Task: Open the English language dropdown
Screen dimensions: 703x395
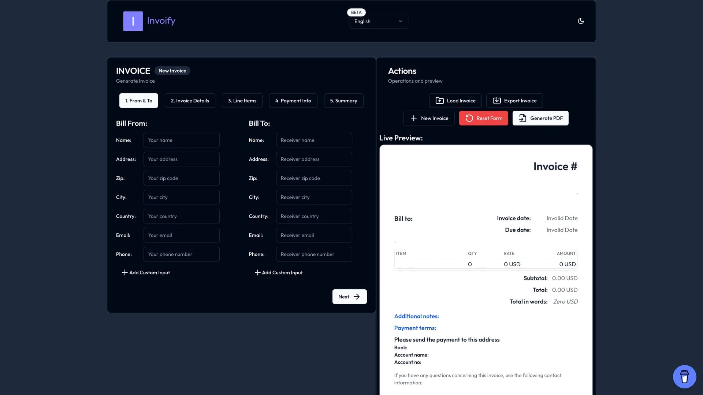Action: point(378,21)
